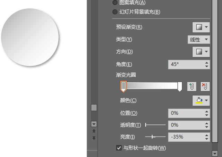Screen dimensions: 222x157
Task: Click the position (位置) field showing 0%
Action: click(186, 113)
